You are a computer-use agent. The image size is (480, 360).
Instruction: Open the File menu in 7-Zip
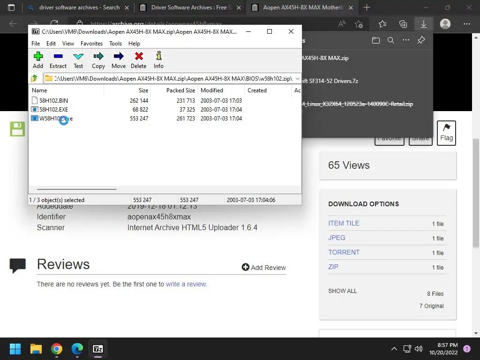click(36, 44)
